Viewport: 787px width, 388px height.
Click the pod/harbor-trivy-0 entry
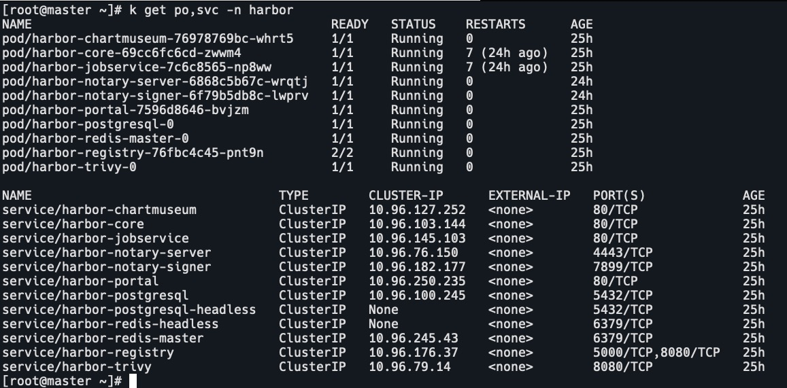(x=69, y=167)
